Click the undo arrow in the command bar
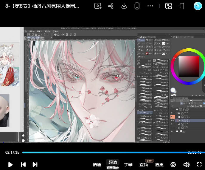Screen dimensions: 205x170 click(45, 34)
